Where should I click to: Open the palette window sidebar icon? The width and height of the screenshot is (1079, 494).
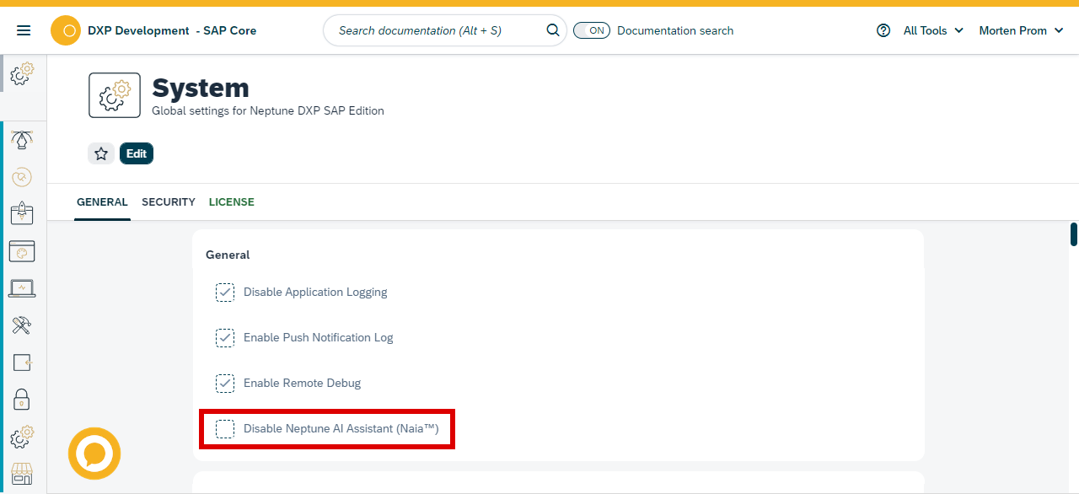pyautogui.click(x=22, y=251)
